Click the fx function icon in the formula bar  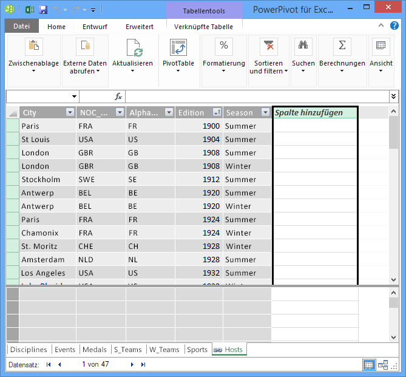pyautogui.click(x=118, y=97)
